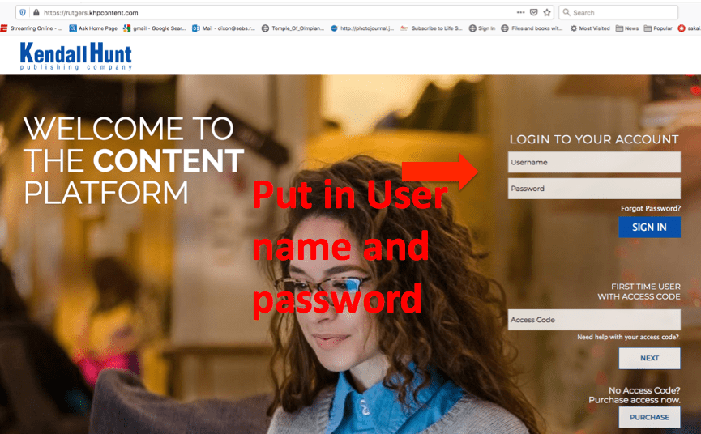Image resolution: width=701 pixels, height=434 pixels.
Task: Click the Forgot Password? link
Action: coord(650,208)
